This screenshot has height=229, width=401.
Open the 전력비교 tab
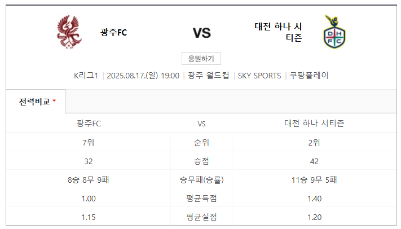pyautogui.click(x=36, y=102)
